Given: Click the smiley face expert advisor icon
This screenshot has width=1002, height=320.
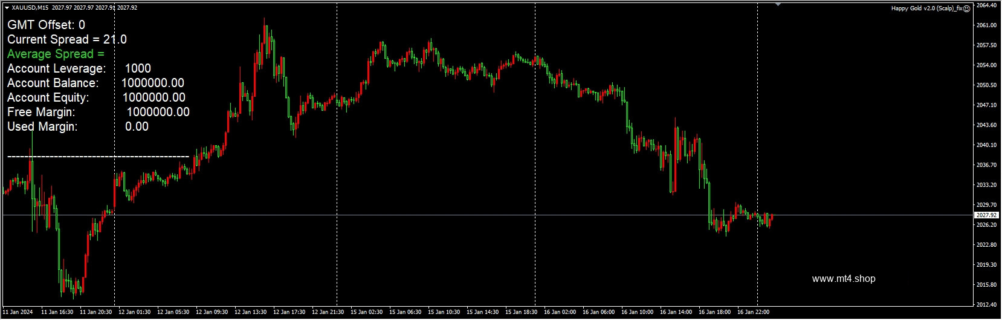Looking at the screenshot, I should (966, 8).
